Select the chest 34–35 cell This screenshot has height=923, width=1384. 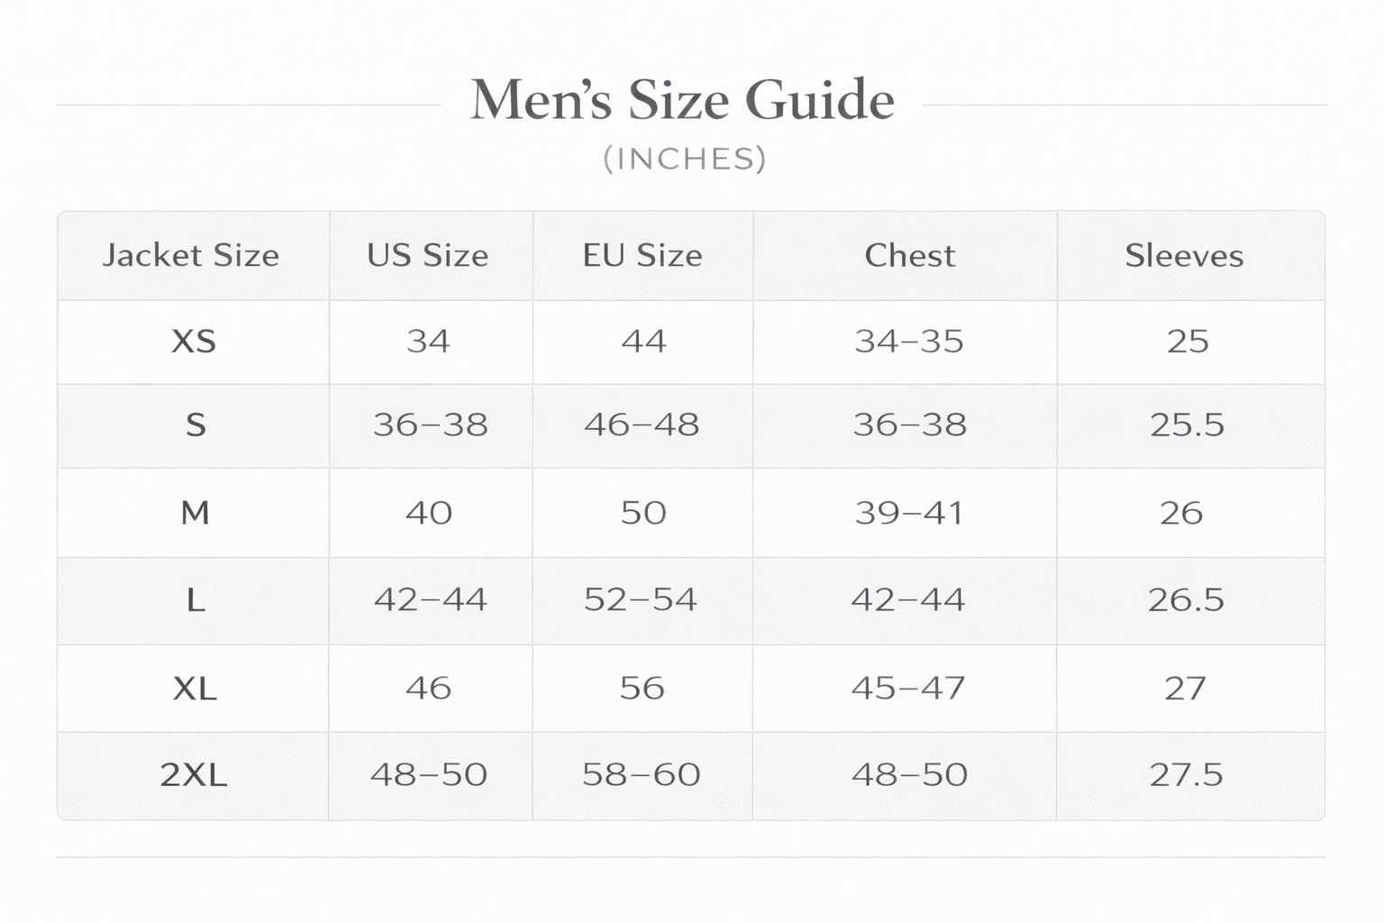[909, 342]
